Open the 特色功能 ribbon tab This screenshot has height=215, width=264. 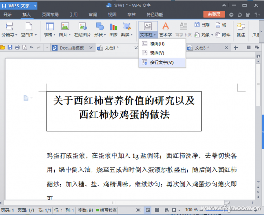(x=155, y=15)
